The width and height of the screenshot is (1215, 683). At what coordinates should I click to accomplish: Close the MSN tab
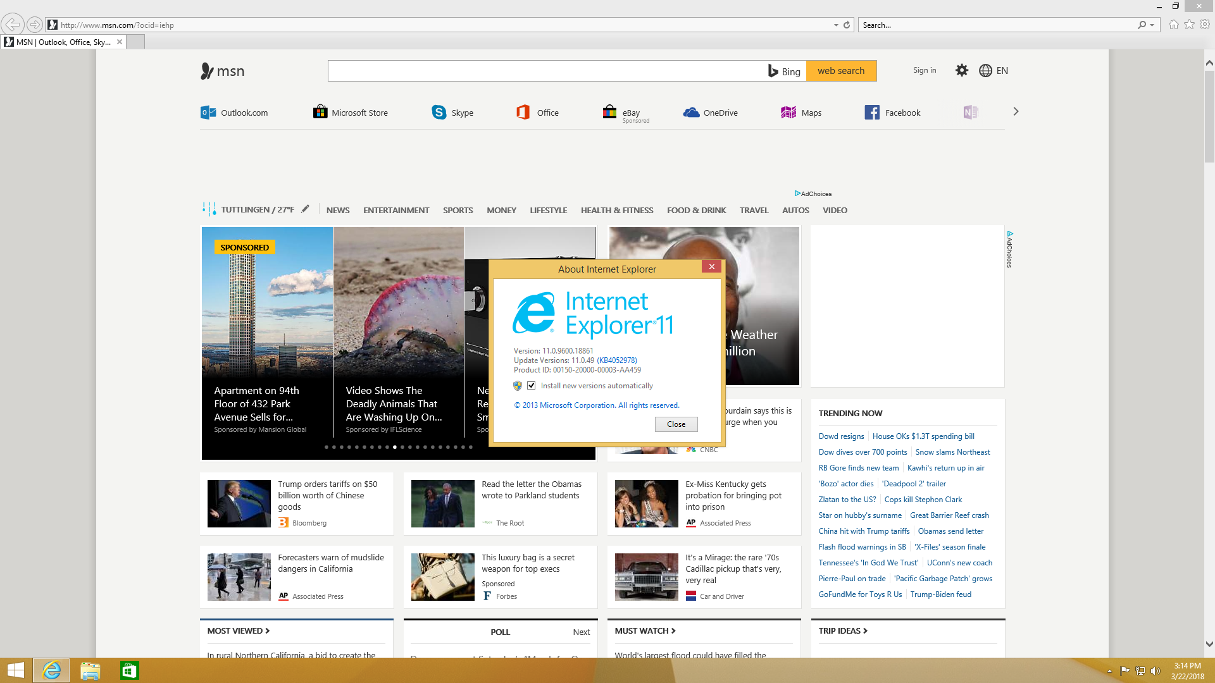[x=120, y=42]
